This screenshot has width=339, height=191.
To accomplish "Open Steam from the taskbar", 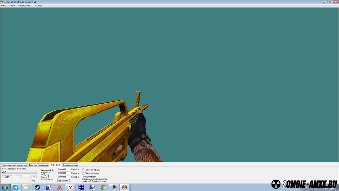I will coord(38,188).
